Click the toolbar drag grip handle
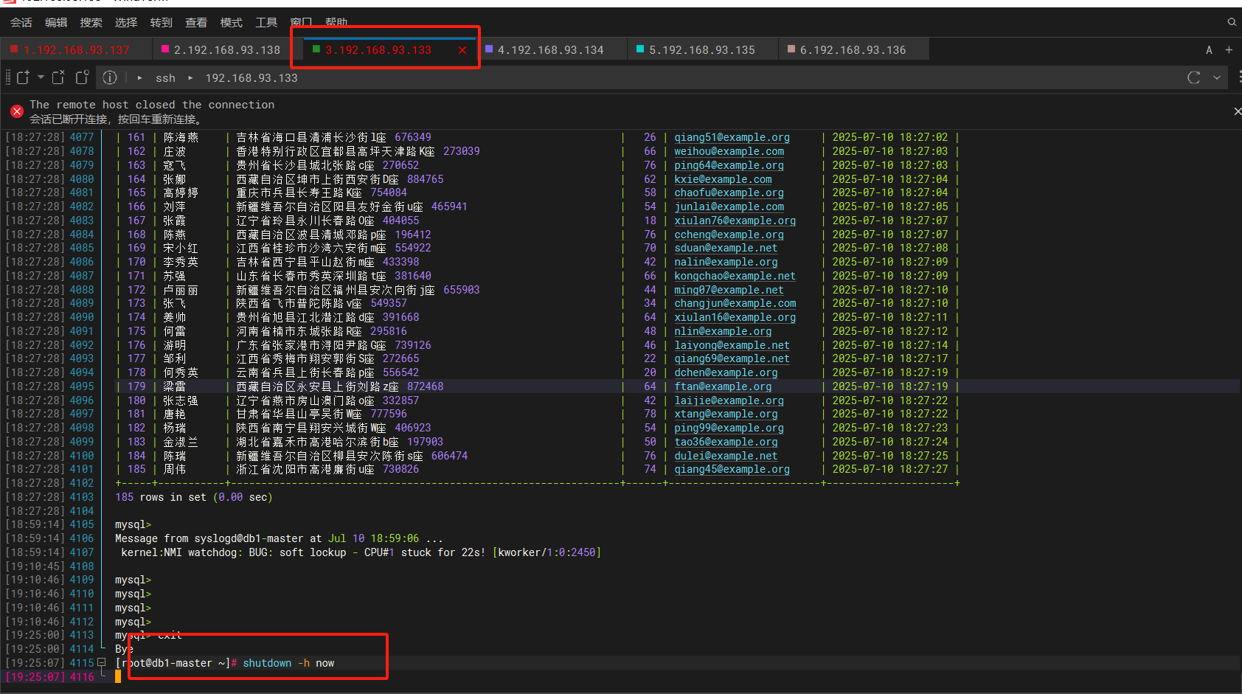Image resolution: width=1242 pixels, height=694 pixels. pyautogui.click(x=8, y=77)
